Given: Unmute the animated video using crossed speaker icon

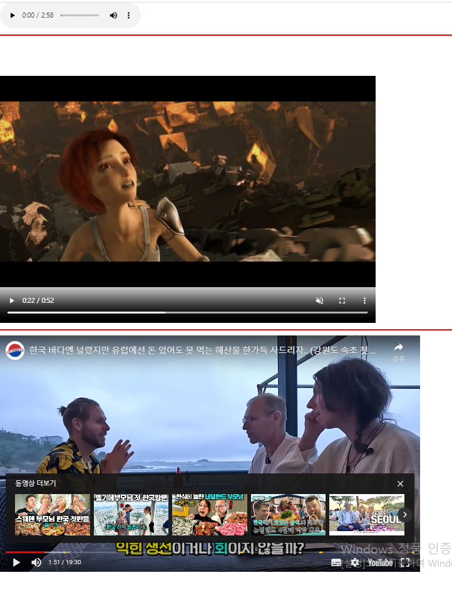Looking at the screenshot, I should [x=319, y=300].
